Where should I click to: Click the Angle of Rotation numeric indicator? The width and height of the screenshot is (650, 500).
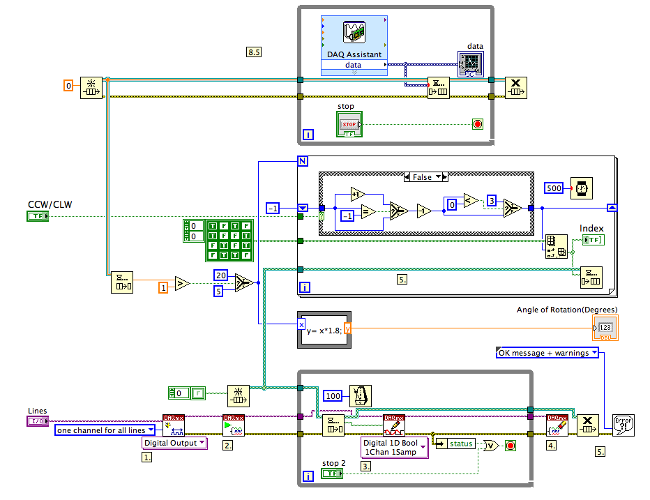click(605, 328)
